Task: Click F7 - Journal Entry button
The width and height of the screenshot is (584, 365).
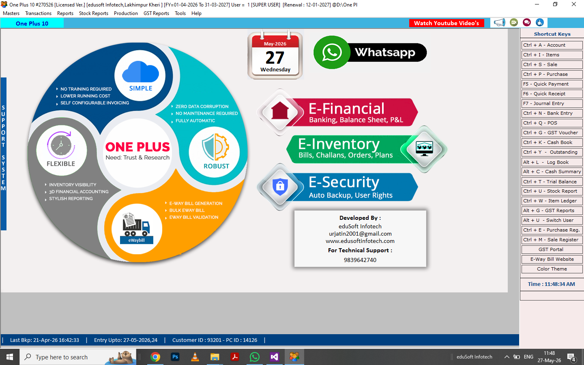Action: click(x=552, y=103)
